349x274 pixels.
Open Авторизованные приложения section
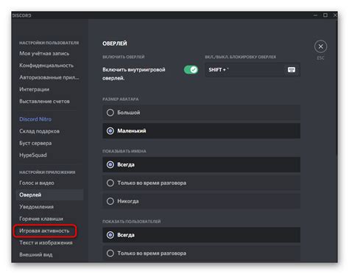(49, 77)
